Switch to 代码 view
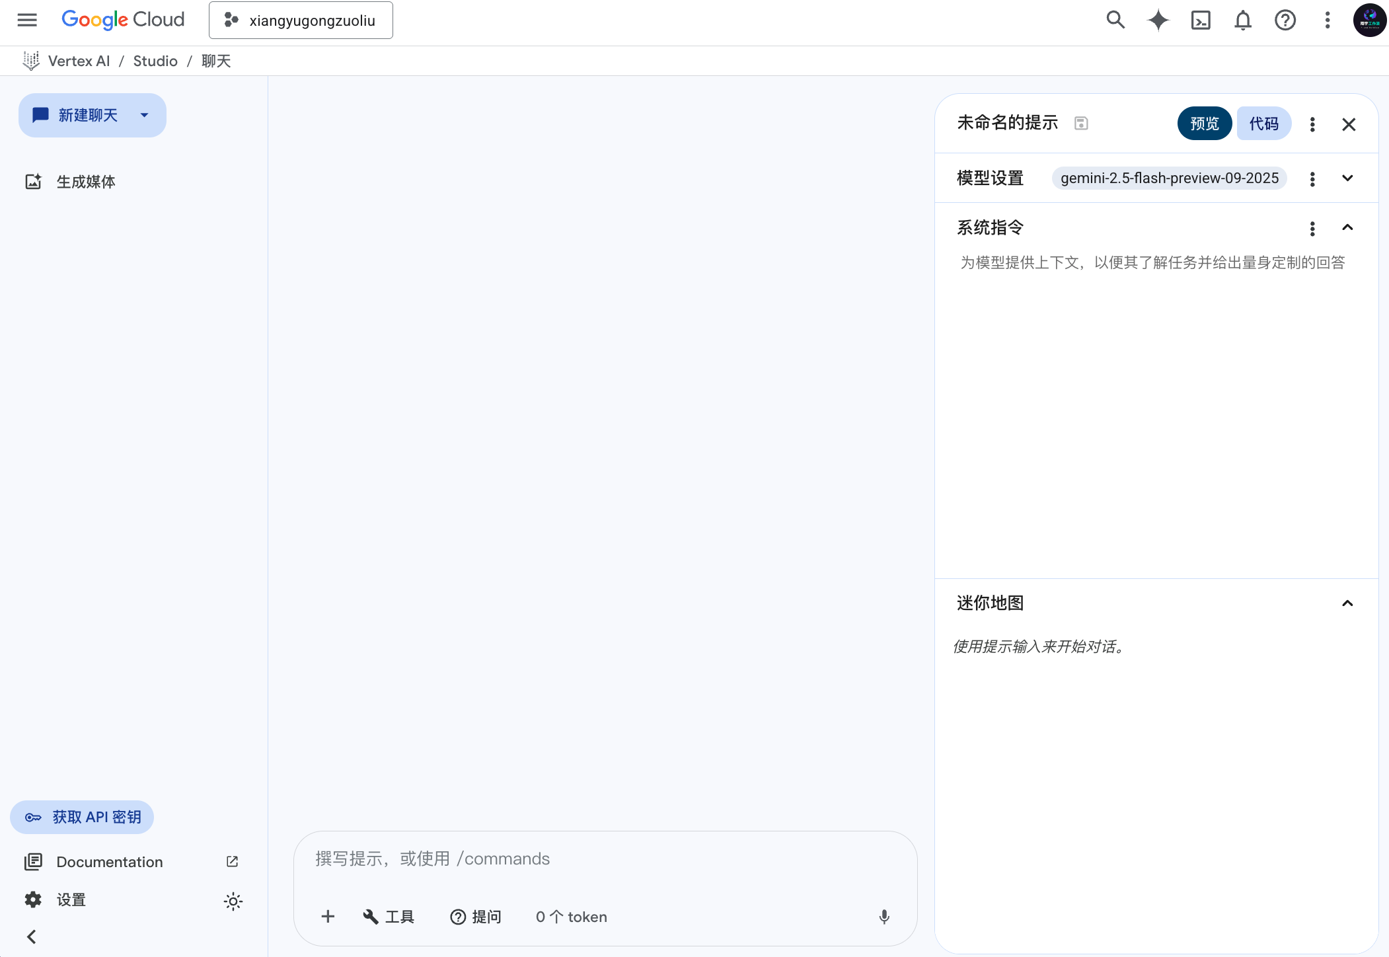Screen dimensions: 1389x957 (1263, 123)
